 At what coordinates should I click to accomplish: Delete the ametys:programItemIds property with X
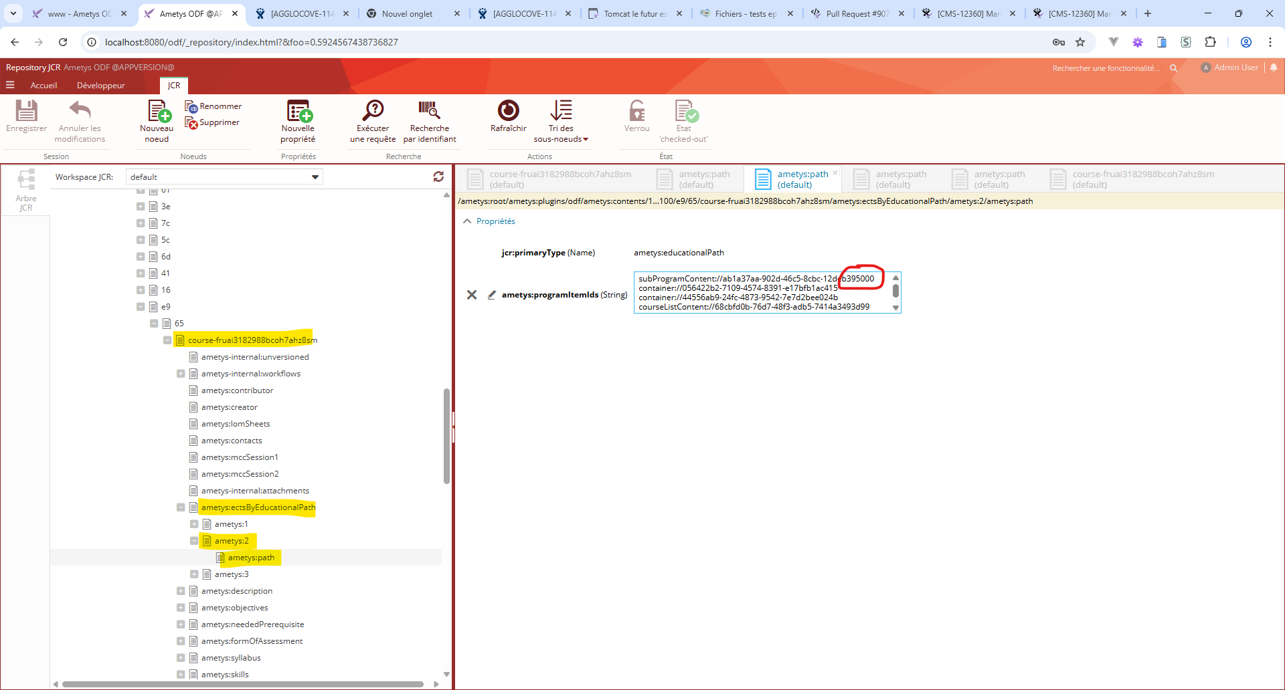472,295
